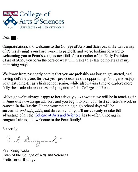The image size is (138, 172).
Task: Click the 'University of Pennsylvania' logo subtitle text
Action: click(x=42, y=27)
